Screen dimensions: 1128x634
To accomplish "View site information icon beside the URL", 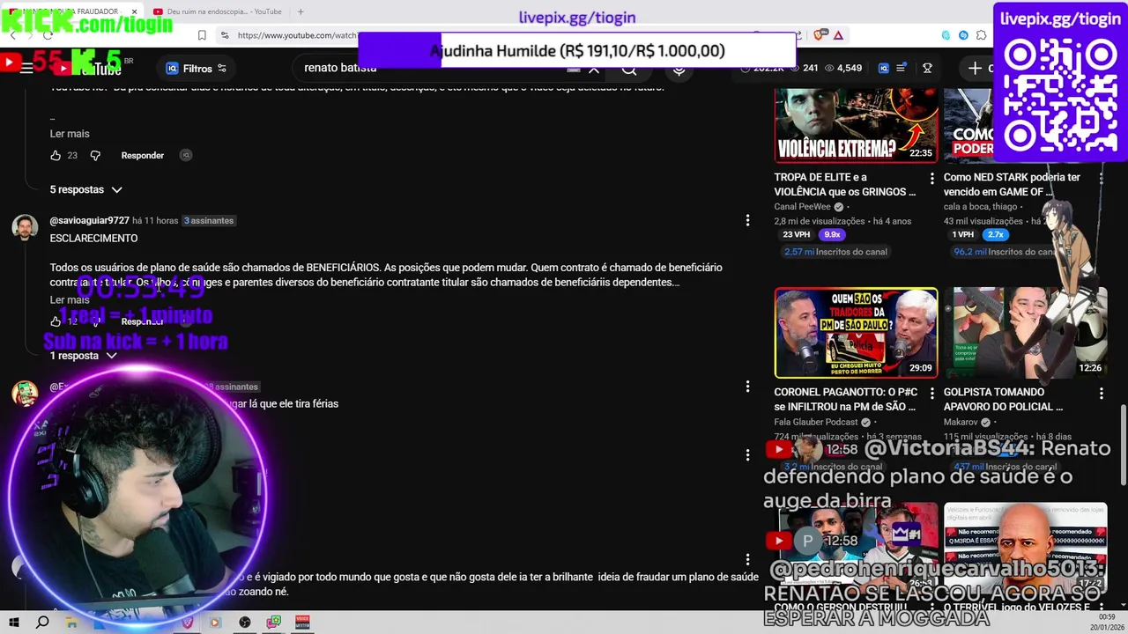I will click(x=225, y=35).
